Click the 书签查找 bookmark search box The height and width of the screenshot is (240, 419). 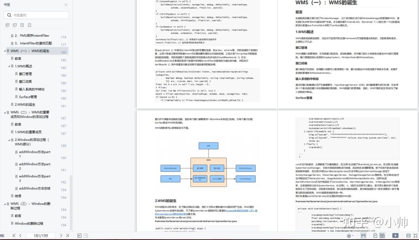pos(36,15)
